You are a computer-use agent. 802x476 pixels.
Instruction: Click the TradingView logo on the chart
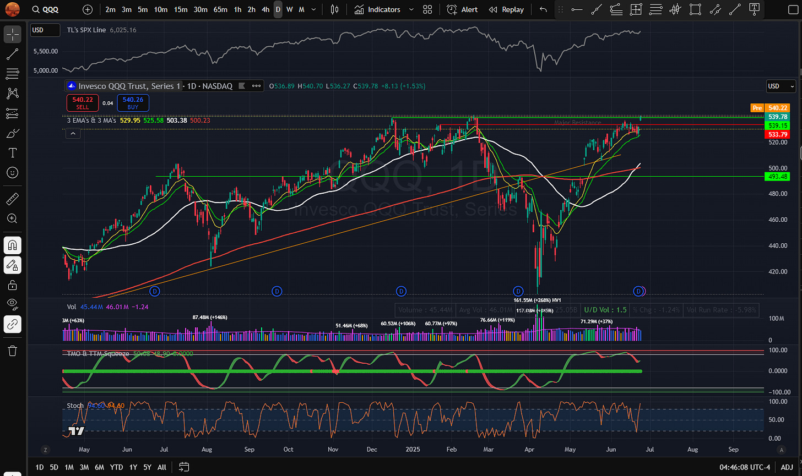point(75,431)
